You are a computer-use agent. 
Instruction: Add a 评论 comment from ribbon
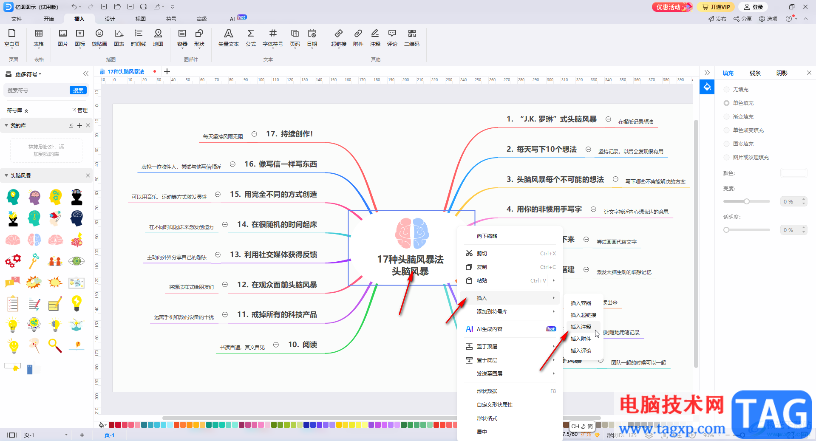pos(392,37)
